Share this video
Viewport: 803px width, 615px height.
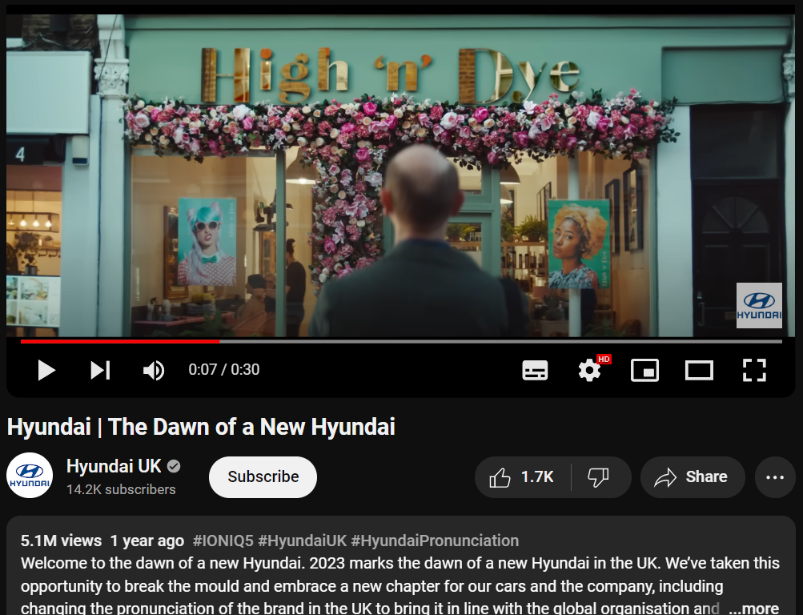(693, 476)
